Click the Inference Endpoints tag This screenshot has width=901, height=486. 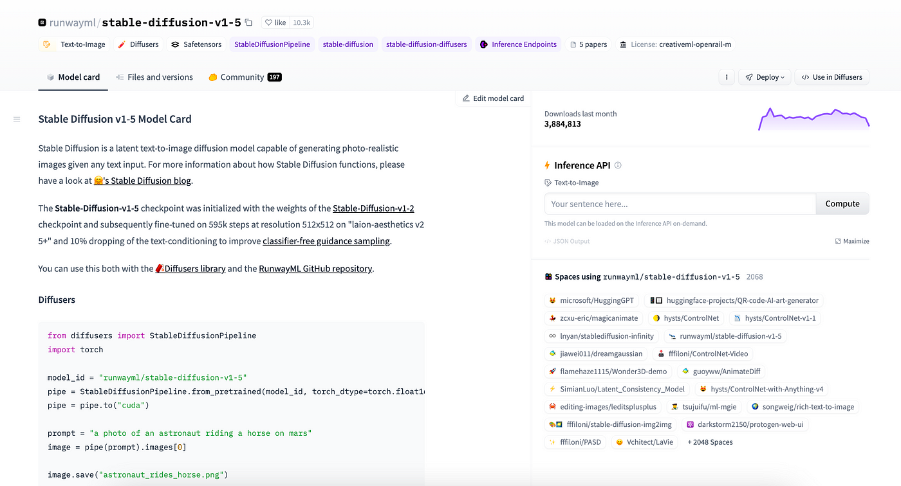518,44
